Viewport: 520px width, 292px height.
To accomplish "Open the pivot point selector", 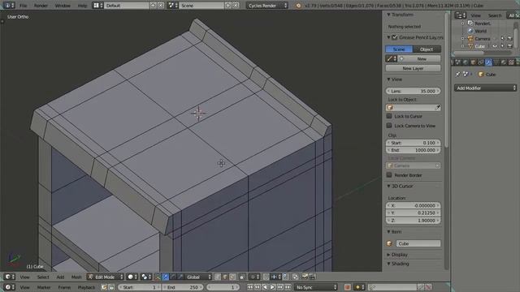I will click(146, 277).
